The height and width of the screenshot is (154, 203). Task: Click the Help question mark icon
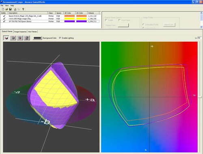click(x=23, y=9)
